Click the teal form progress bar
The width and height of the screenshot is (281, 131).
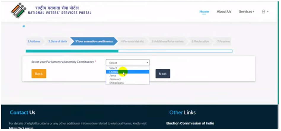coord(72,51)
